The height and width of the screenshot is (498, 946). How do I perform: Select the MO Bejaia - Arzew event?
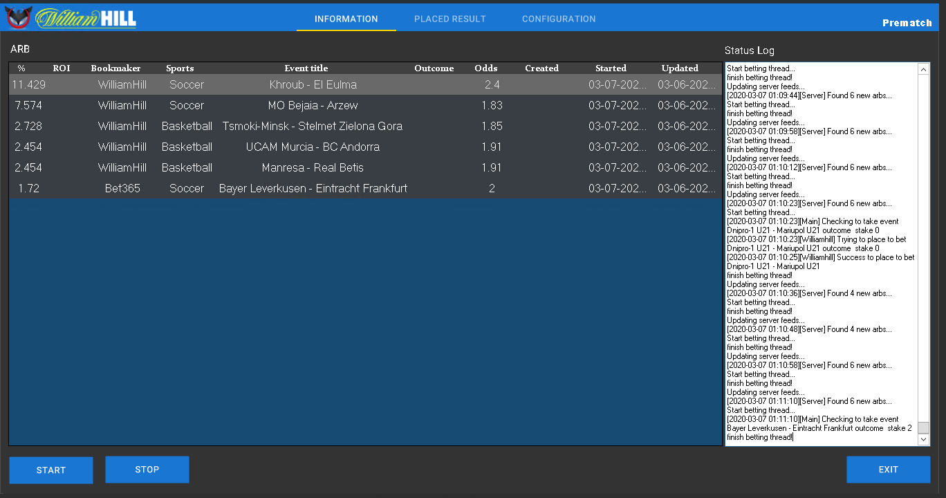pos(313,106)
